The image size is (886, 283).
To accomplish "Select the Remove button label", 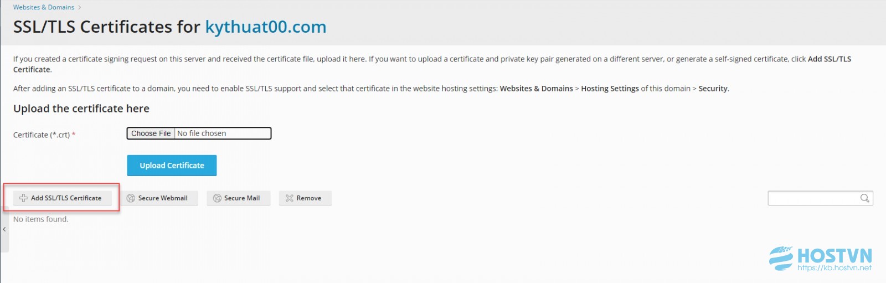I will pyautogui.click(x=309, y=198).
